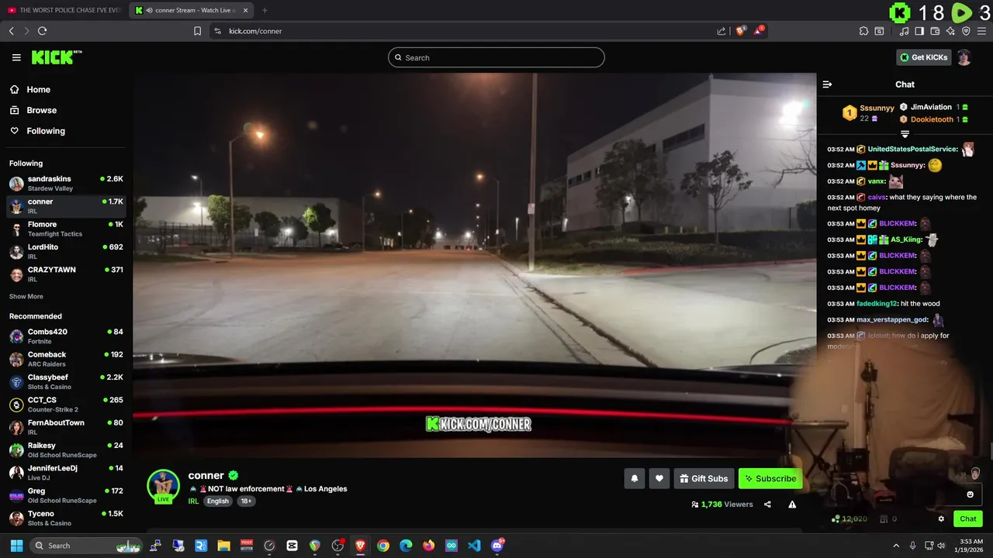Switch to the YouTube police chase tab
The image size is (993, 558).
(64, 10)
